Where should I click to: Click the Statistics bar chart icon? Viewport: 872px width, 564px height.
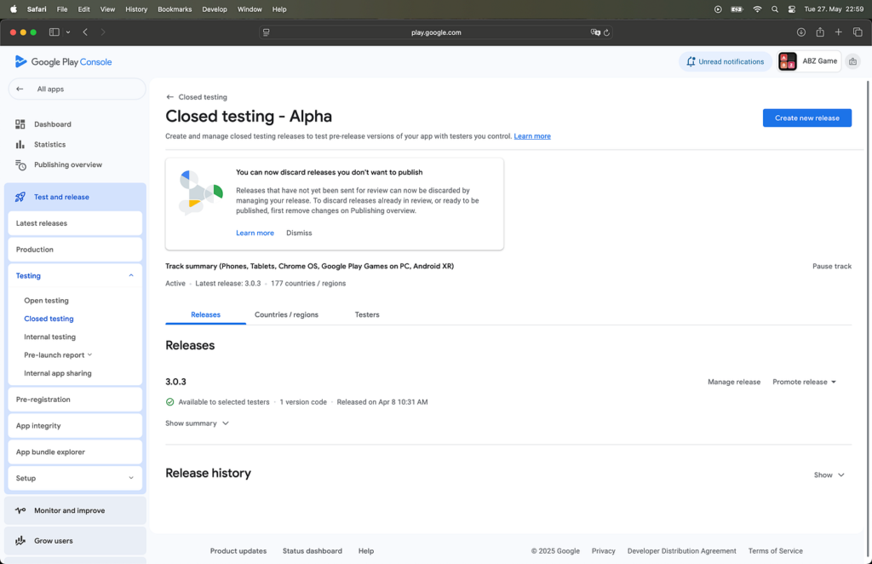[20, 145]
